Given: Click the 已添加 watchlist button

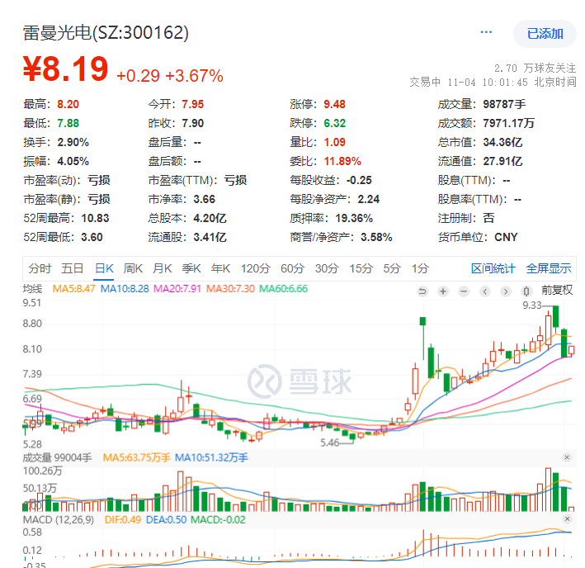Looking at the screenshot, I should point(545,34).
